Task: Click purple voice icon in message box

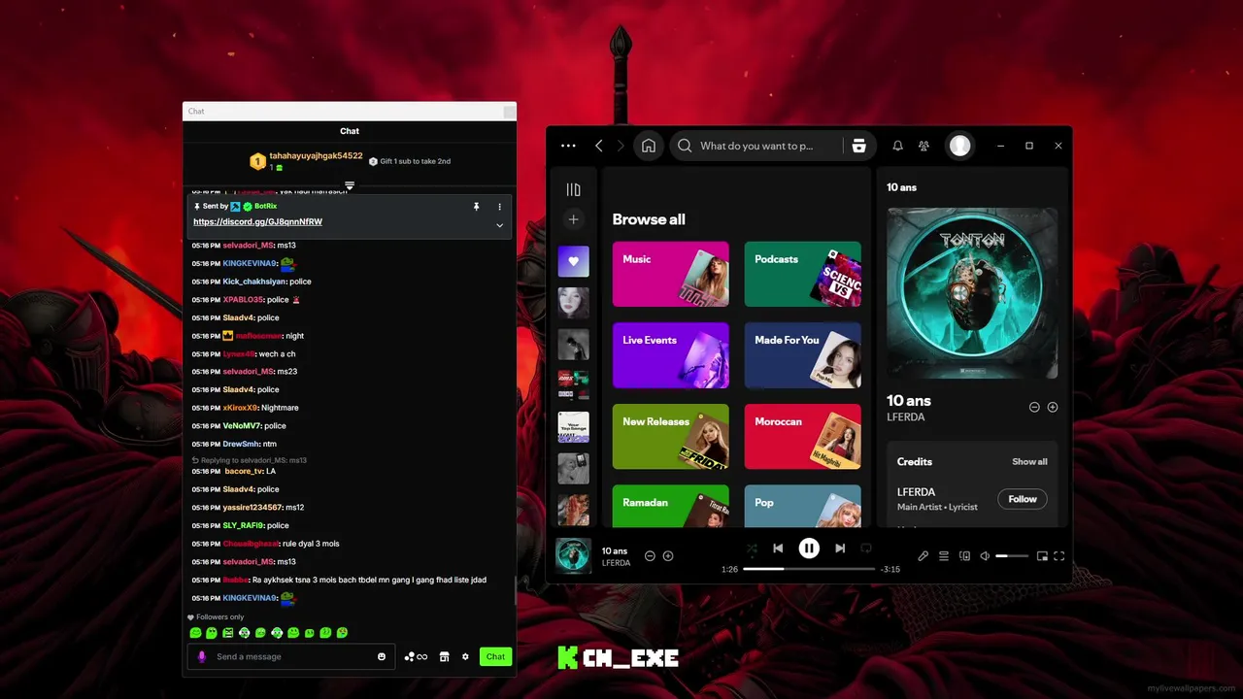Action: (x=202, y=656)
